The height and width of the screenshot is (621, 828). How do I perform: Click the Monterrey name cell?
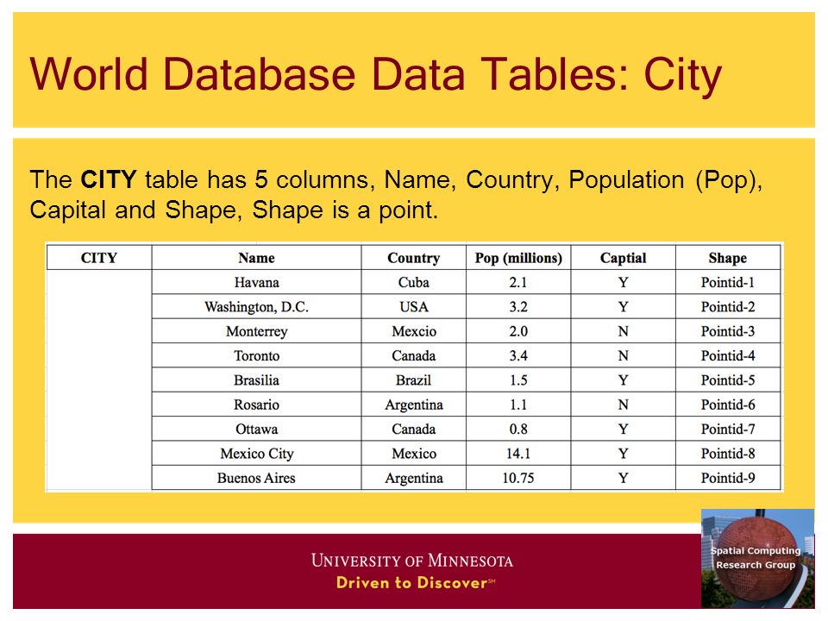(x=256, y=331)
